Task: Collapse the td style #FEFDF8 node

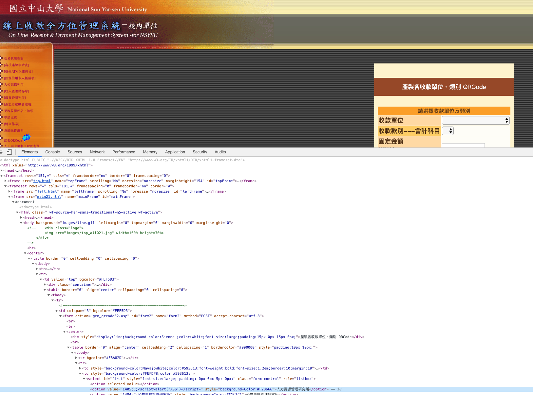Action: (x=80, y=373)
